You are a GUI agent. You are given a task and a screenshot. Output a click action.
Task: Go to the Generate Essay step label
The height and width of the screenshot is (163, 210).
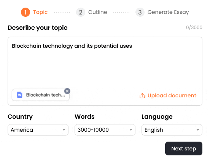168,12
